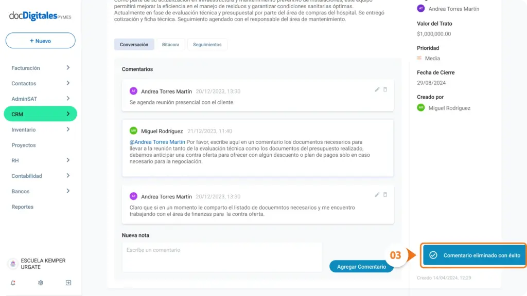The height and width of the screenshot is (296, 527).
Task: Edit the last comment with pencil icon
Action: coord(377,195)
